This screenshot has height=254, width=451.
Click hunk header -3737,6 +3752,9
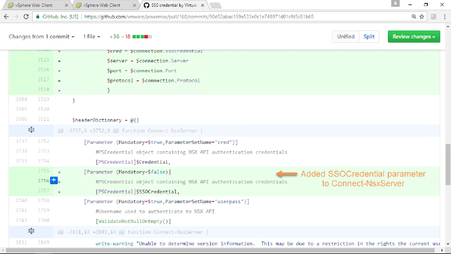click(130, 131)
